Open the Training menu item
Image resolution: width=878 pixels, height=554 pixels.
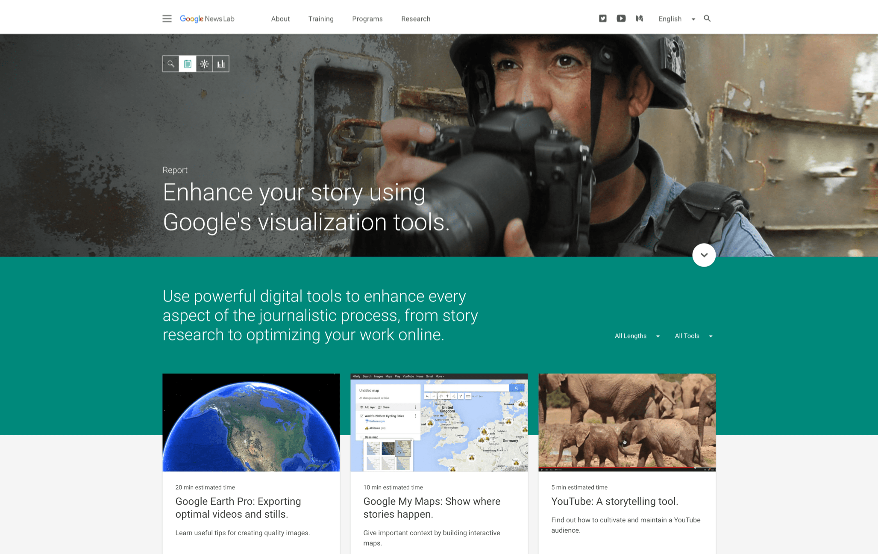click(321, 19)
